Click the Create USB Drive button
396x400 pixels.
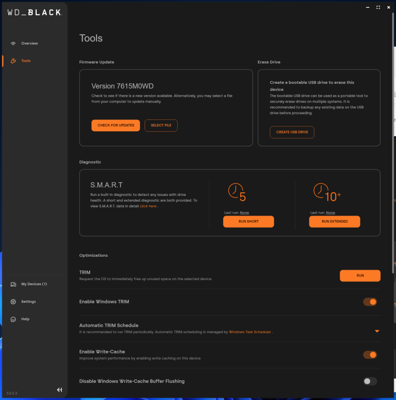(292, 132)
